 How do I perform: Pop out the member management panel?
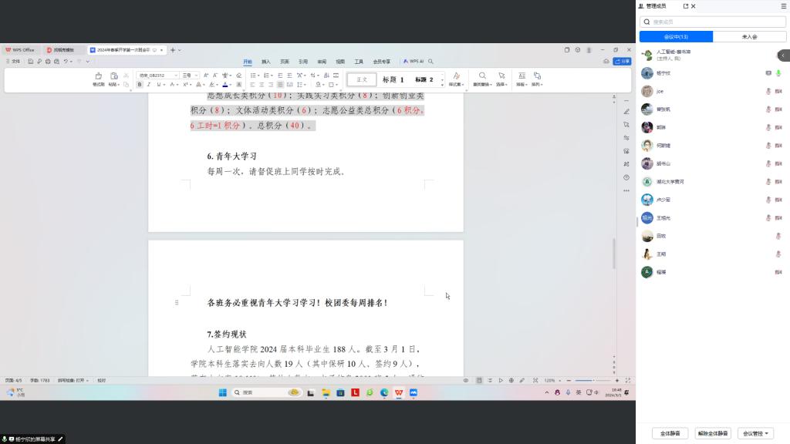[x=685, y=6]
